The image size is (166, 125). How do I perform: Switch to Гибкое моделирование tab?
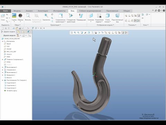[x=90, y=11]
